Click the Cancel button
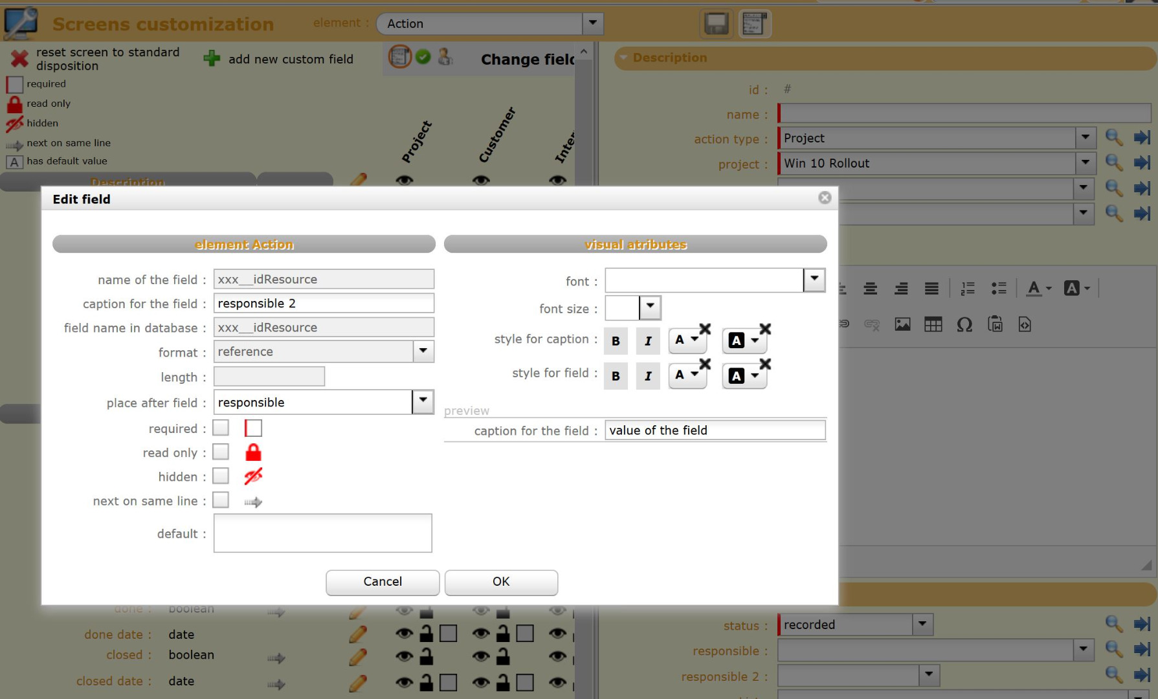The width and height of the screenshot is (1158, 699). 383,582
